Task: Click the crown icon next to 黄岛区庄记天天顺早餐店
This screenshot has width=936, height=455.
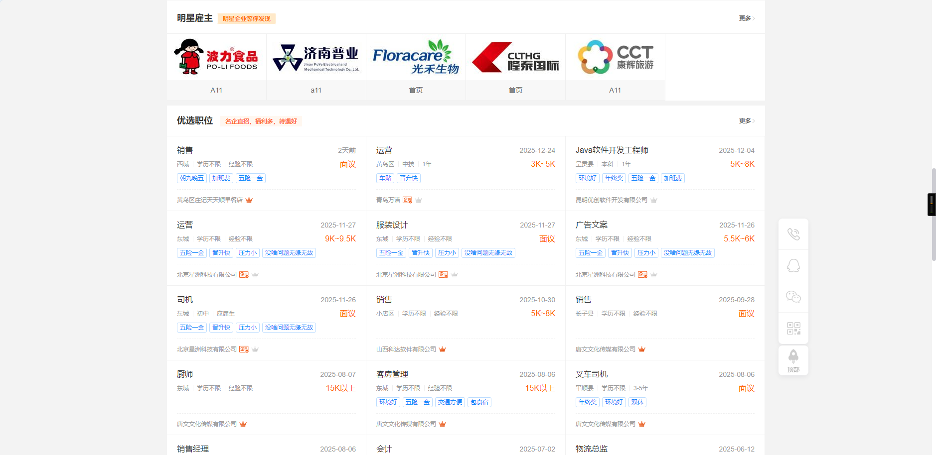Action: pyautogui.click(x=249, y=200)
